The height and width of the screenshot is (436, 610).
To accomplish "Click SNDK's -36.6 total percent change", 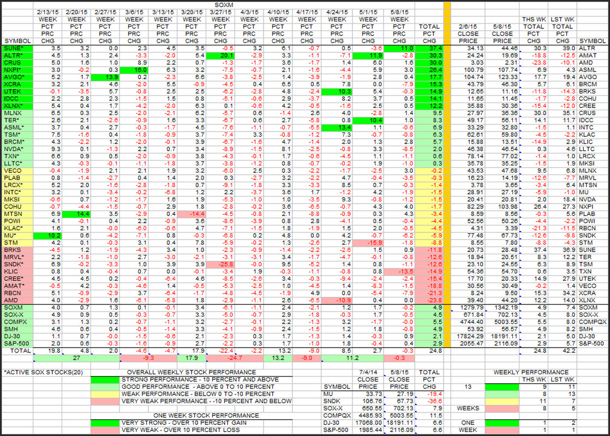I will (x=435, y=401).
